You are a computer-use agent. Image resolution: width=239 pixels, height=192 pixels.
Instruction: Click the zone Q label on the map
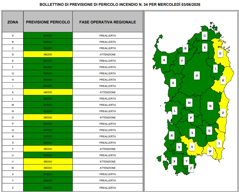tap(209, 131)
